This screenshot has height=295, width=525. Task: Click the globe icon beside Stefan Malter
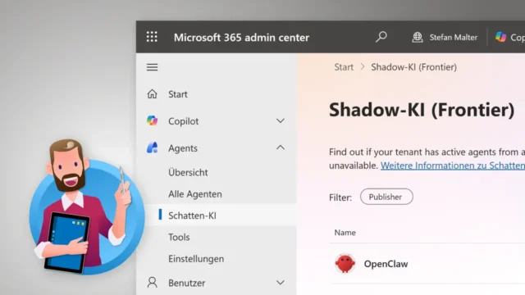[418, 37]
